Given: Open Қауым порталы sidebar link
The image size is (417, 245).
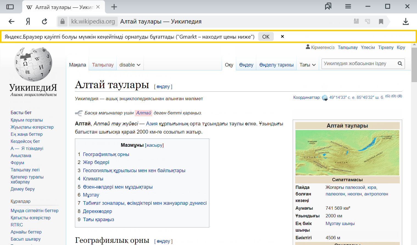Looking at the screenshot, I should point(27,120).
